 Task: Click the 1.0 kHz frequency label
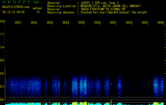[x=3, y=47]
